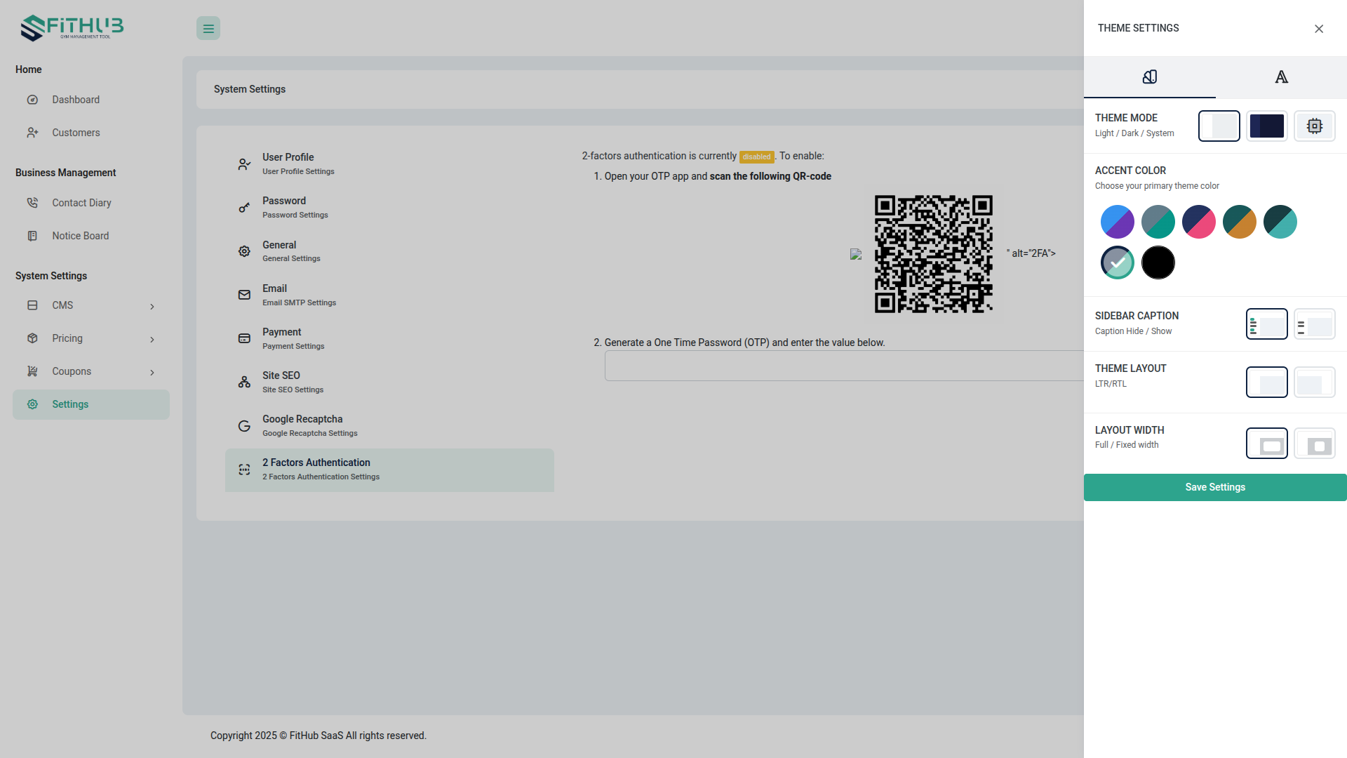Click the Email envelope icon
The image size is (1347, 758).
point(244,295)
